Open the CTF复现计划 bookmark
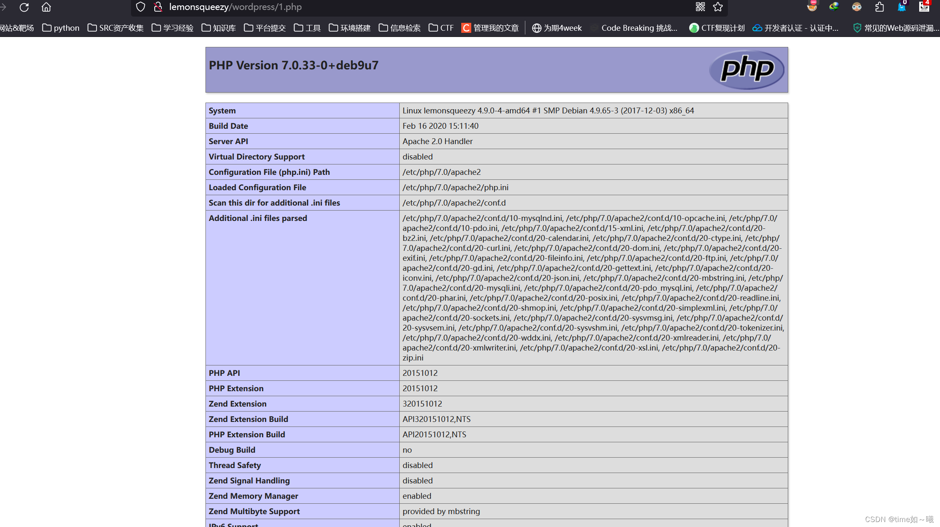Viewport: 940px width, 527px height. (x=717, y=28)
